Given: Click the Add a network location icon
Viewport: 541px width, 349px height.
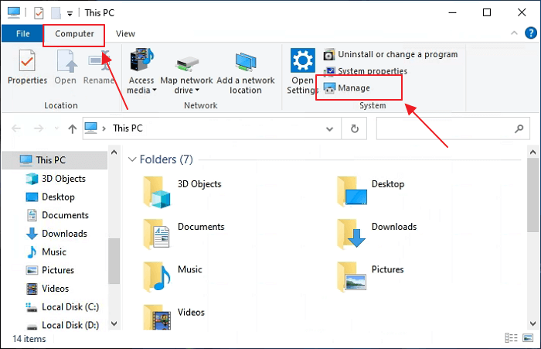Looking at the screenshot, I should pos(246,62).
